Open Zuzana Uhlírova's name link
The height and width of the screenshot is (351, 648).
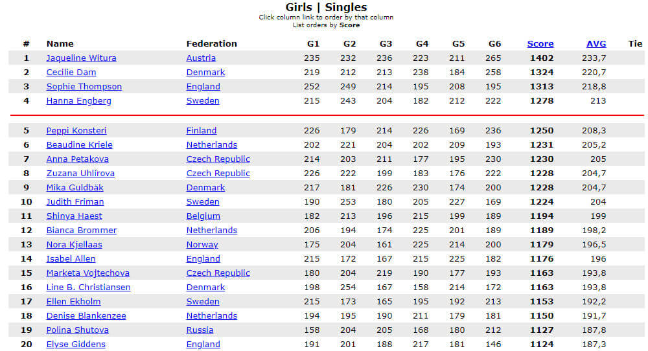pos(80,174)
